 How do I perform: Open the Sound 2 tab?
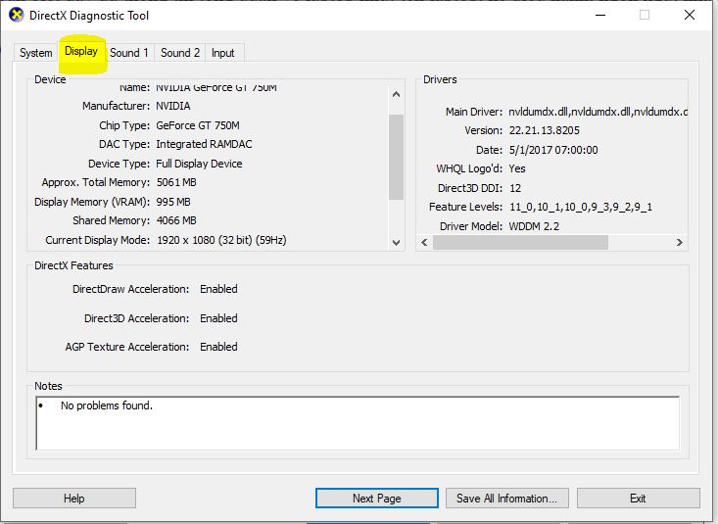(180, 53)
